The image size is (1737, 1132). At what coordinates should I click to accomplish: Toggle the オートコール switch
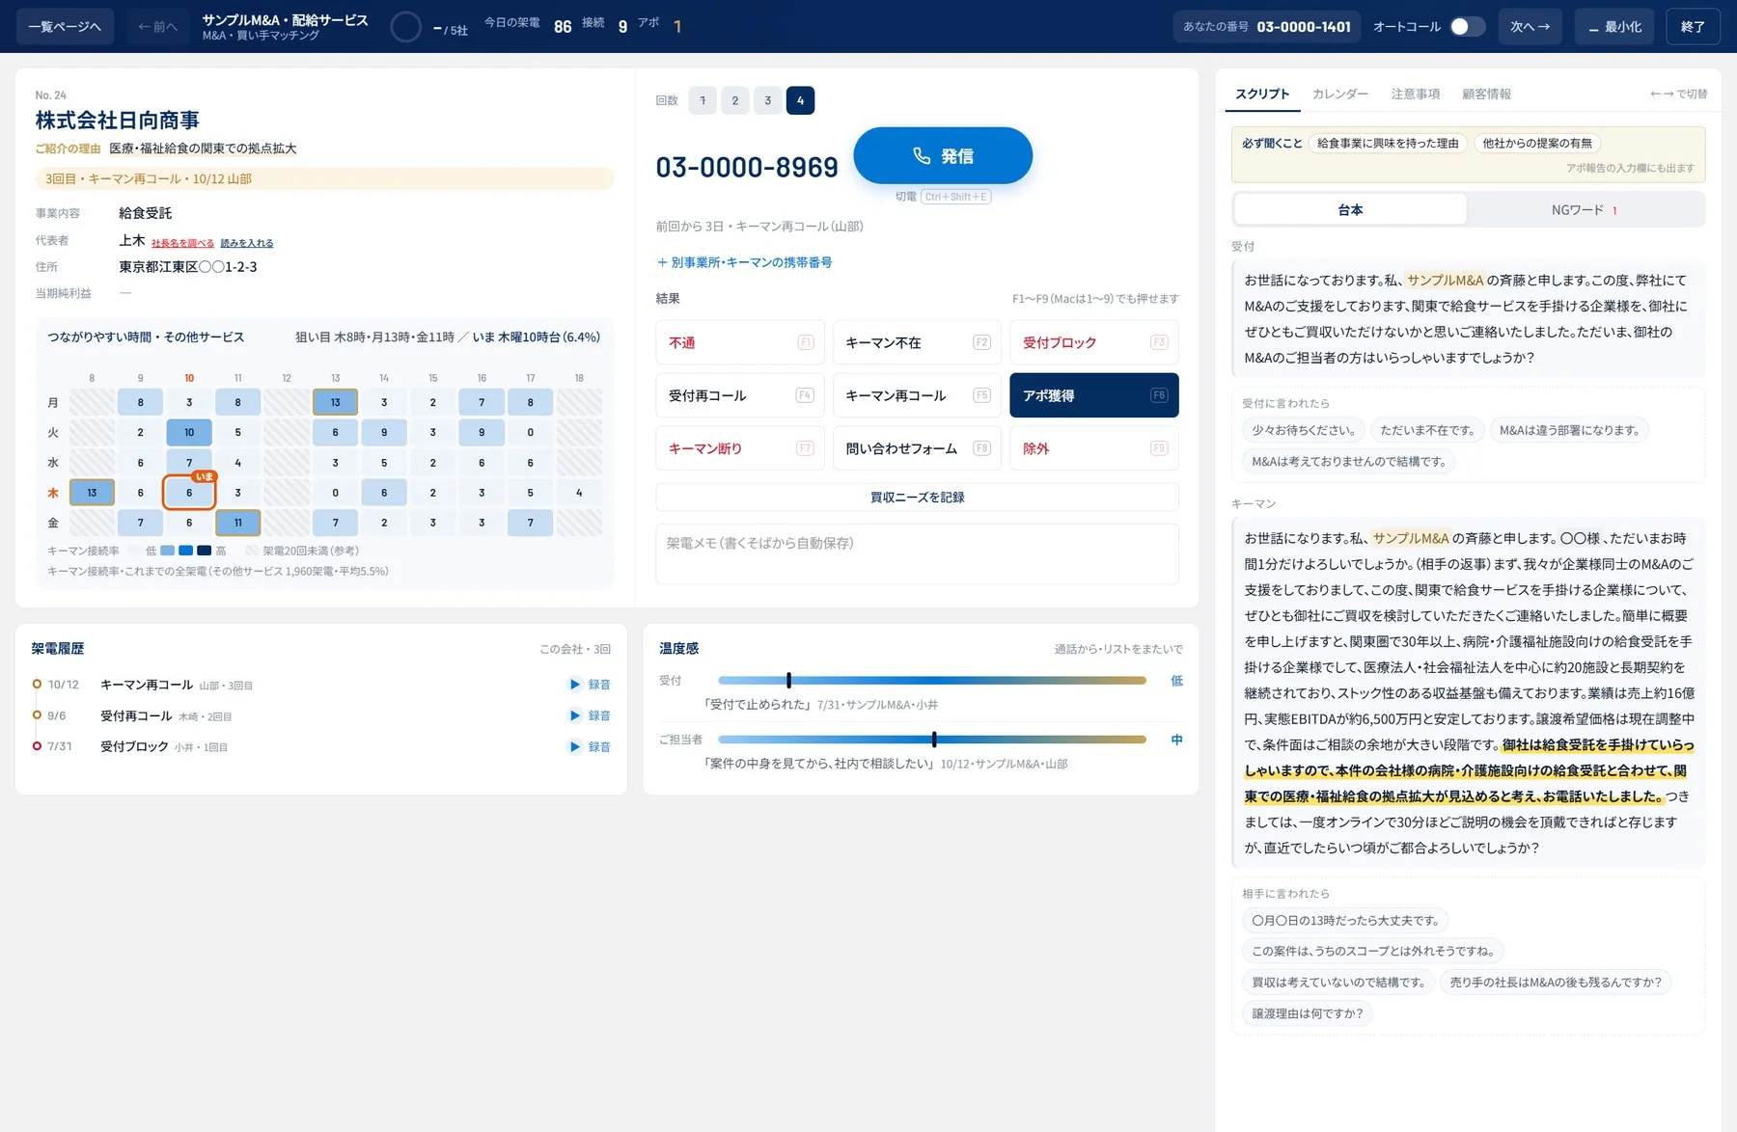1467,27
